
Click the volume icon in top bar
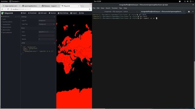pyautogui.click(x=188, y=1)
